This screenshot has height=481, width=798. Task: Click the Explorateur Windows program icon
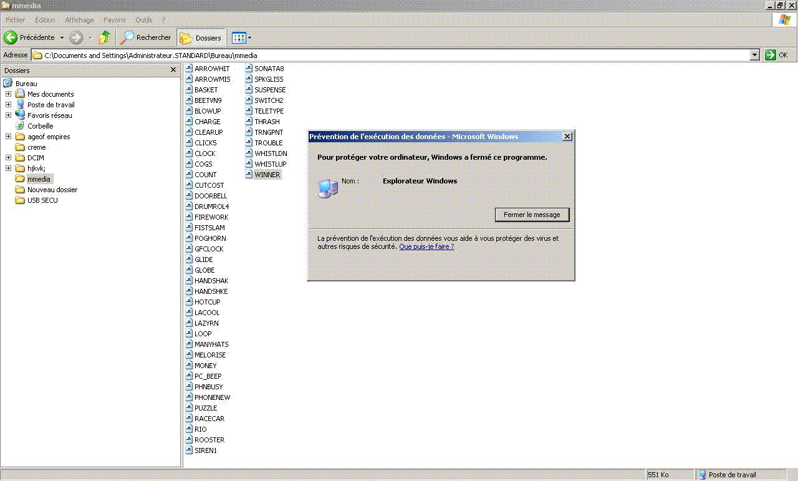328,188
